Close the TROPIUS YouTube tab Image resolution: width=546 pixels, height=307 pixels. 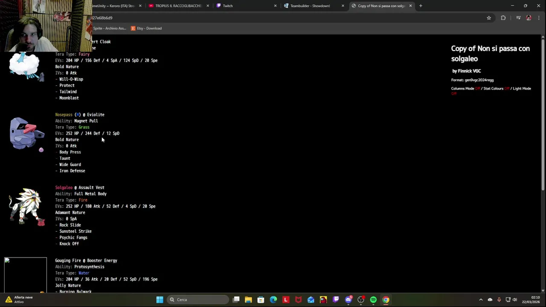208,6
